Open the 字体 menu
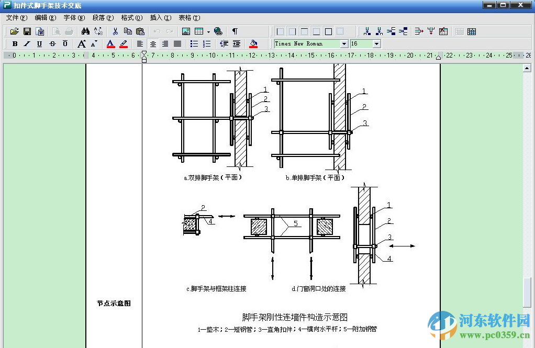 coord(74,18)
